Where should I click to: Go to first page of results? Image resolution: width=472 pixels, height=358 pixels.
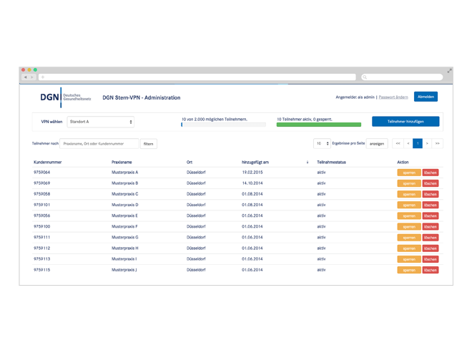[x=398, y=143]
